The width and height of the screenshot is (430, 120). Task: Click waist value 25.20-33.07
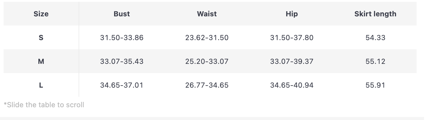pos(207,61)
